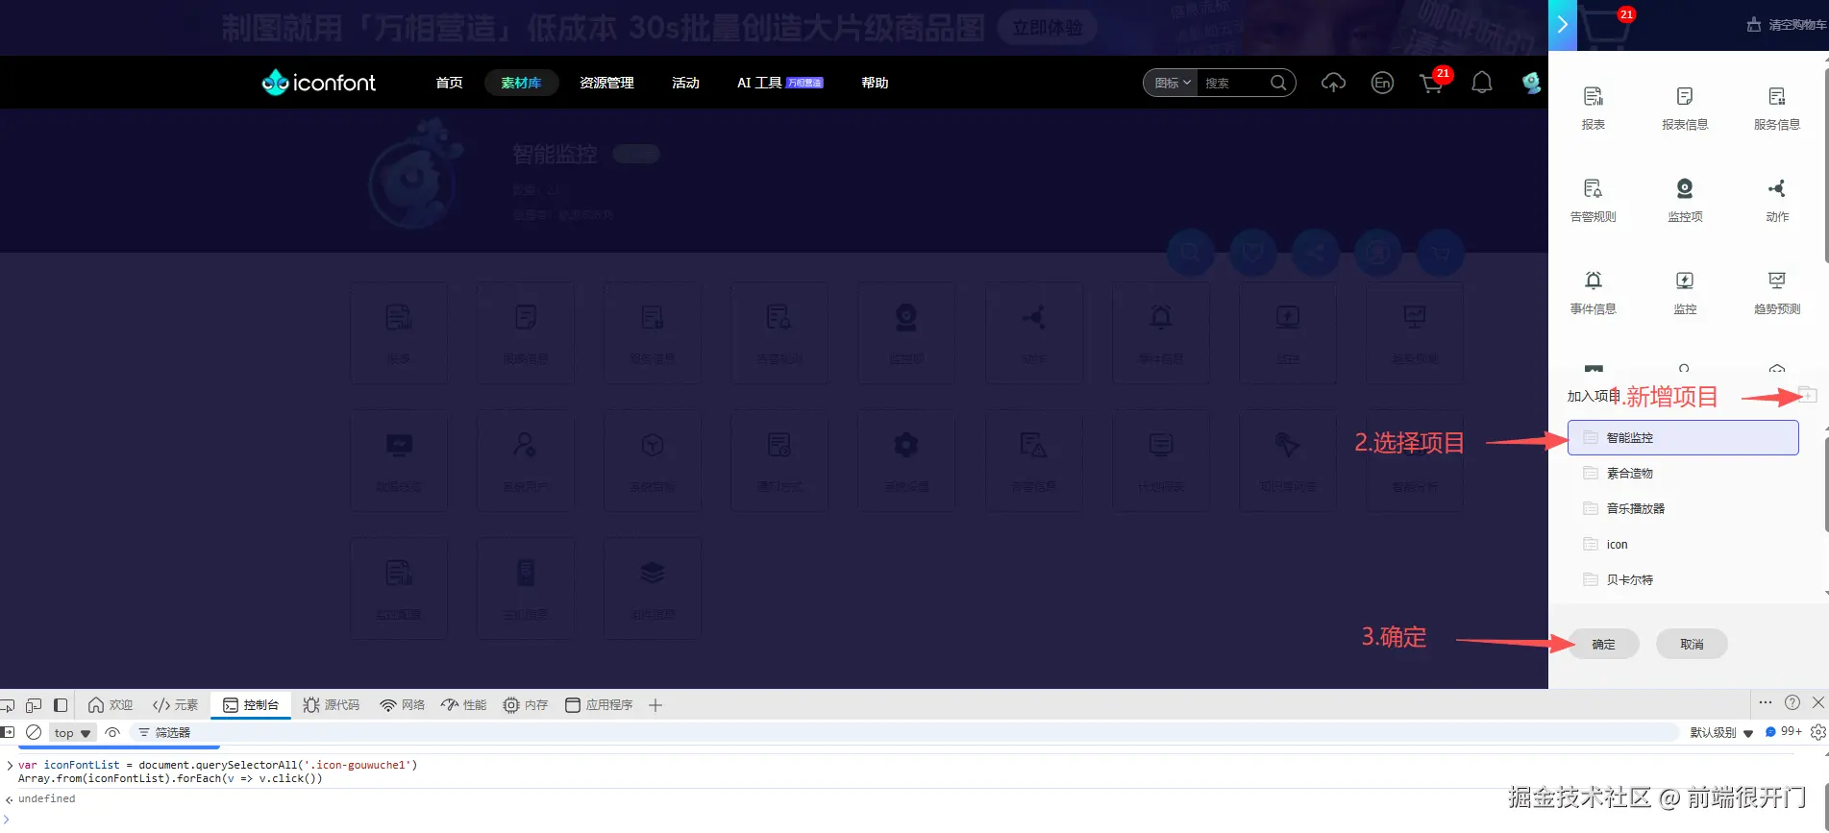Open the DevTools three-dot more menu
The width and height of the screenshot is (1829, 833).
[1765, 703]
